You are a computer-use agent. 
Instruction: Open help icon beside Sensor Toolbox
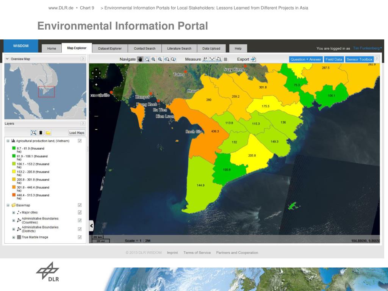pyautogui.click(x=377, y=59)
